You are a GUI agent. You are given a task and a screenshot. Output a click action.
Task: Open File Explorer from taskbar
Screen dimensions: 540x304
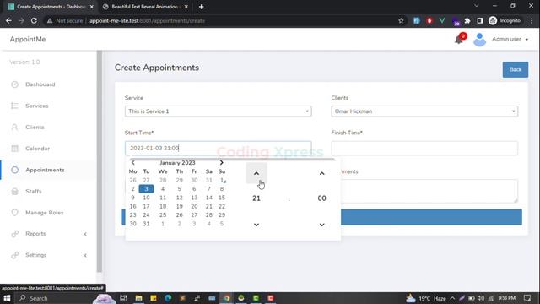click(138, 298)
